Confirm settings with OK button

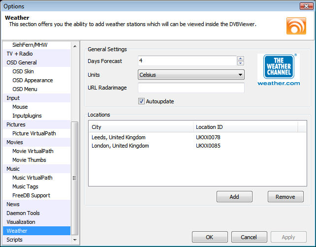tap(209, 237)
